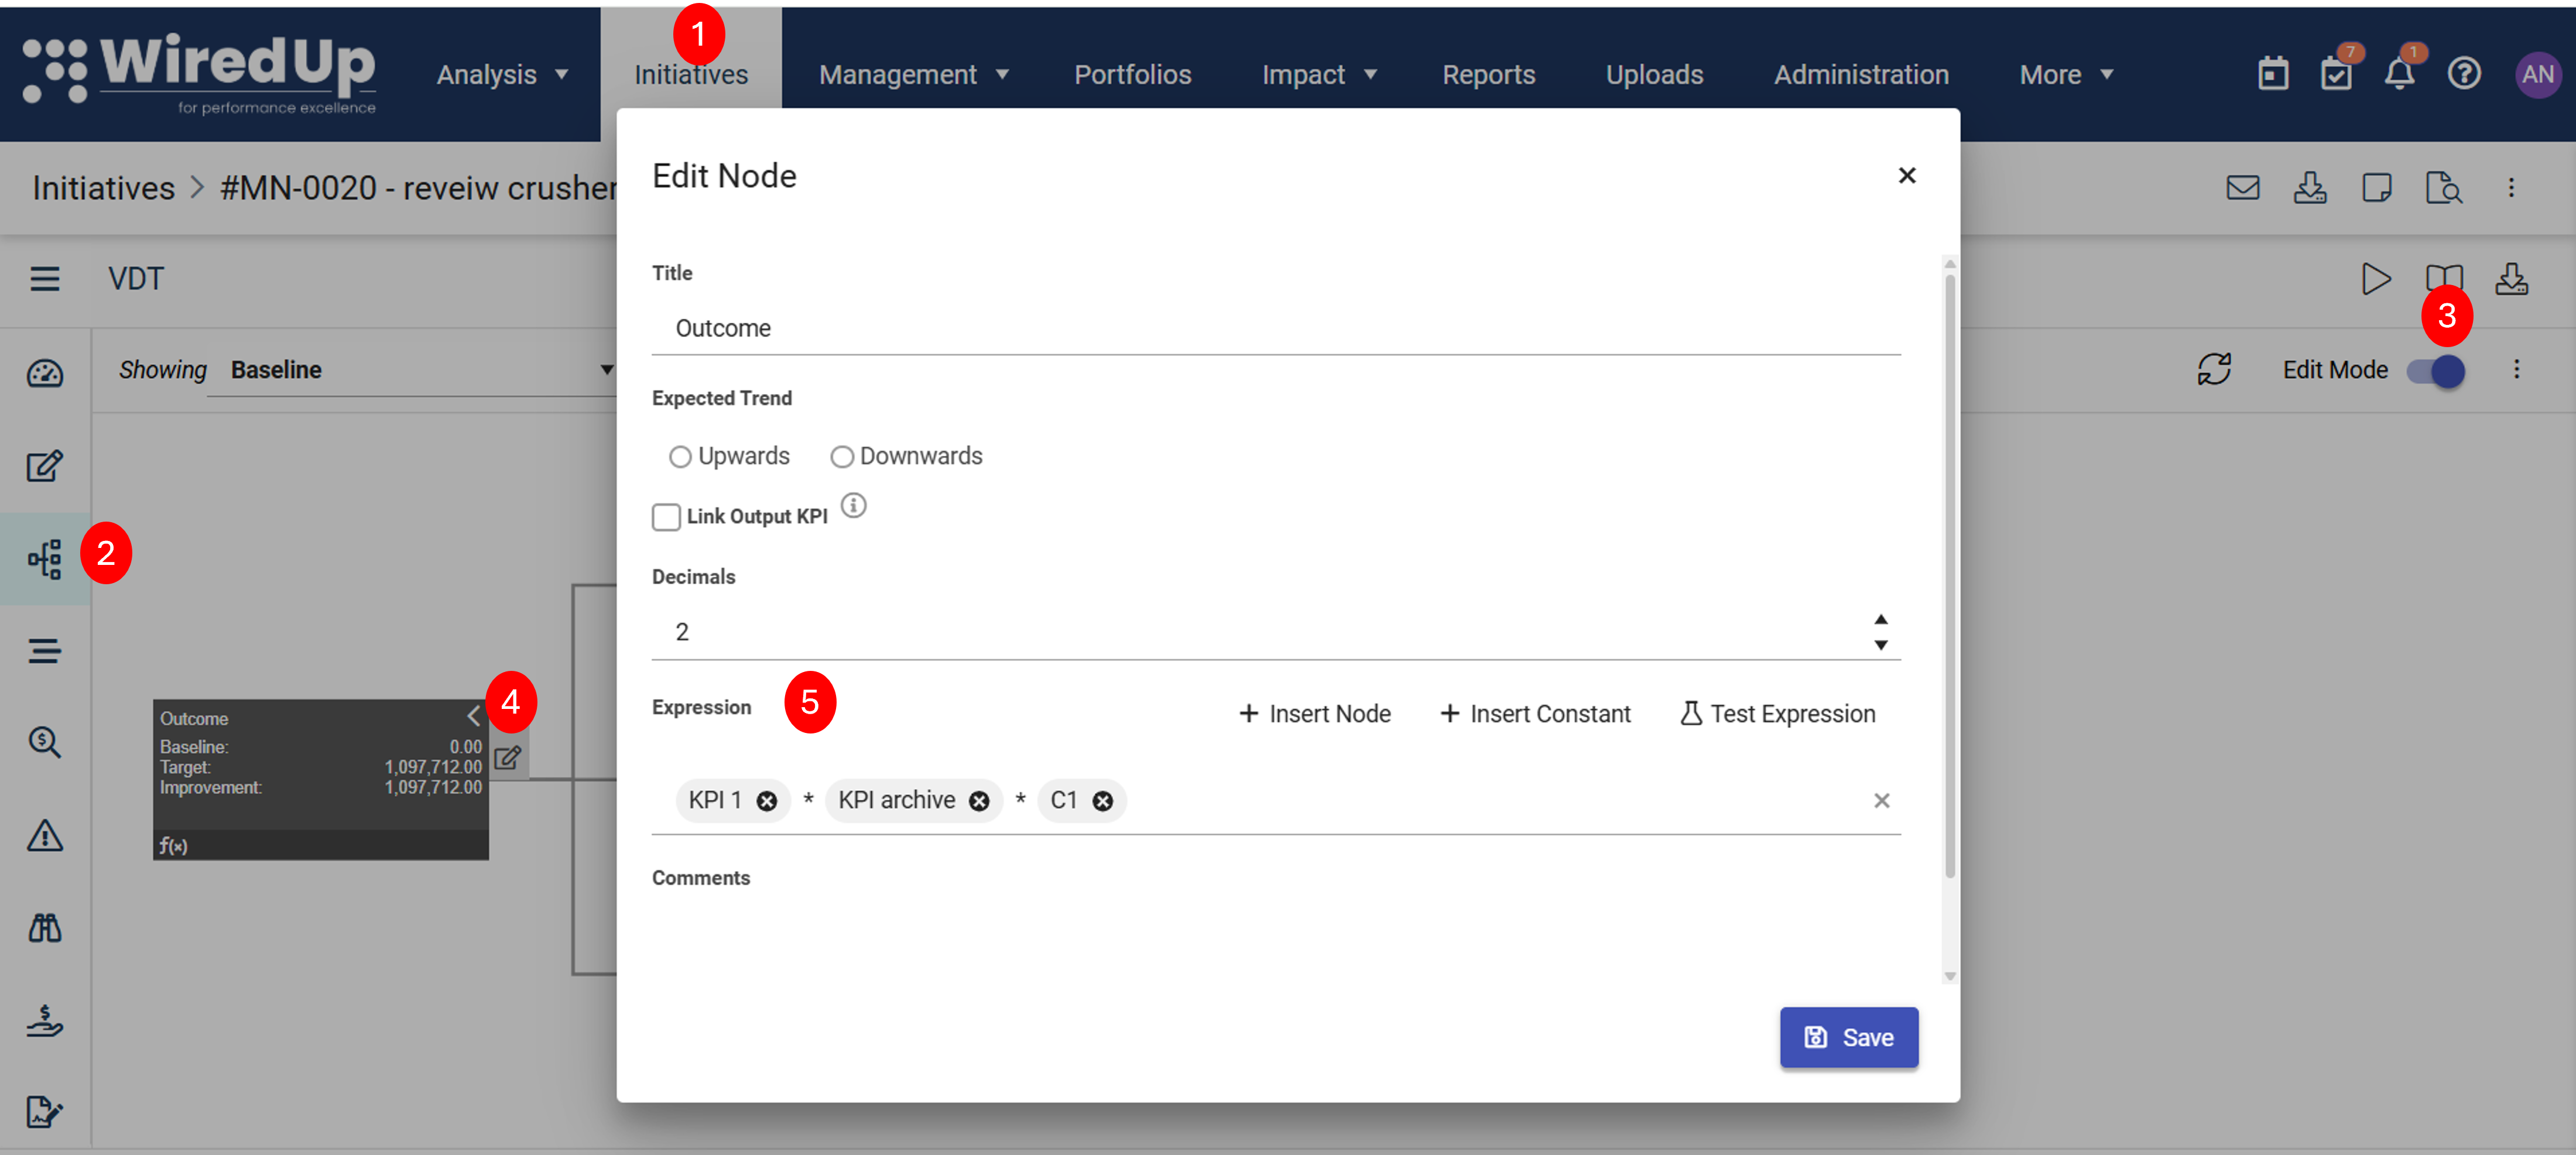Decrease Decimals with down arrow

(x=1880, y=646)
